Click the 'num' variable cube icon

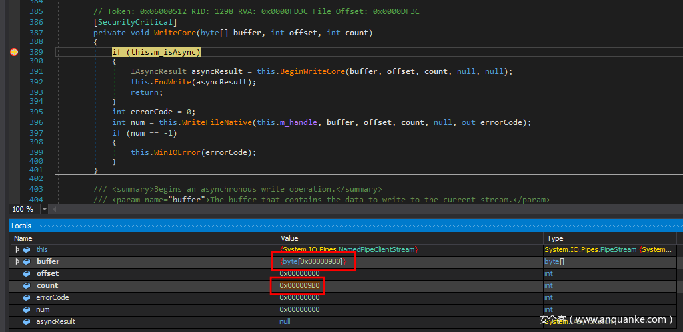[x=26, y=309]
